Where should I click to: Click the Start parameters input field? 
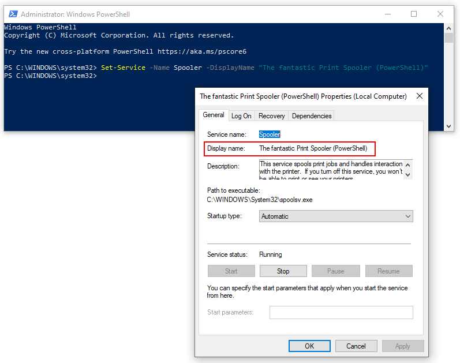(x=341, y=312)
